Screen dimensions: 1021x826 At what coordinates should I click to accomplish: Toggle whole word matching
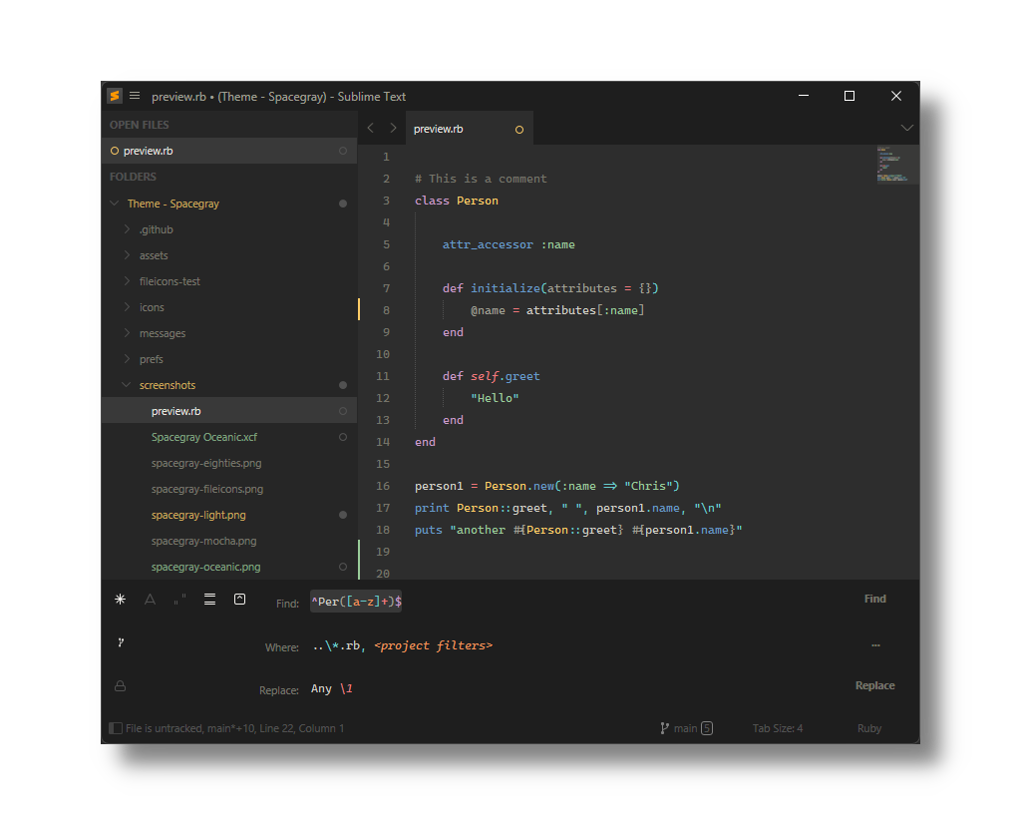point(179,600)
